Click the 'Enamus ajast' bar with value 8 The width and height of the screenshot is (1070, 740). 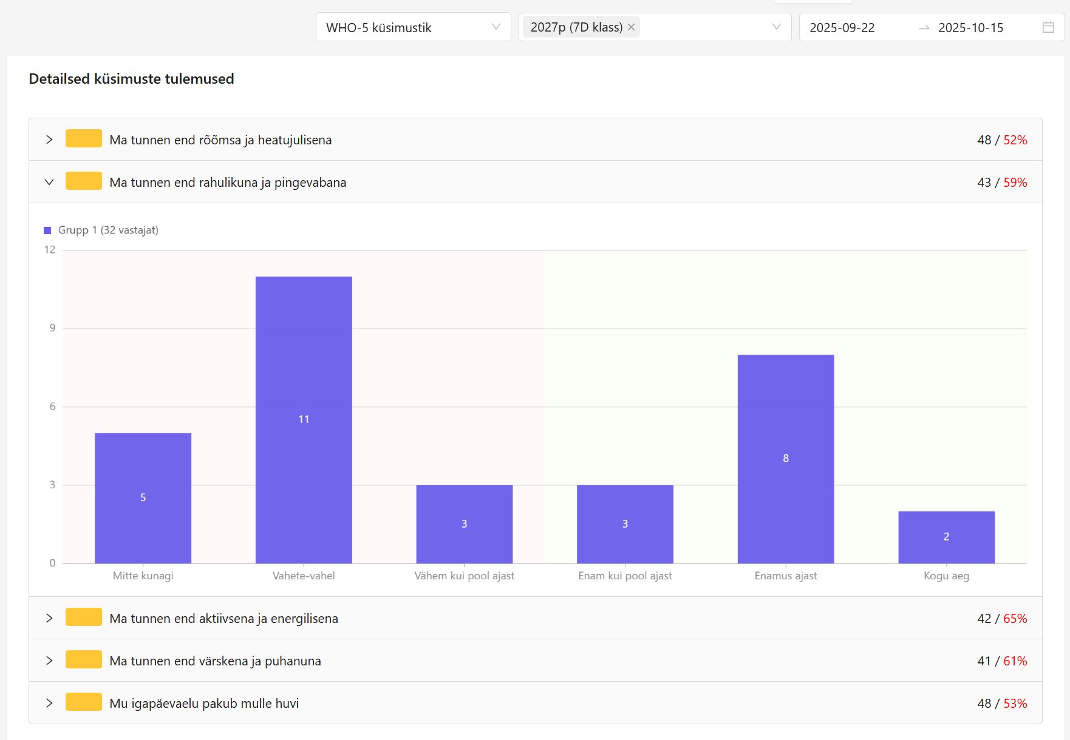click(x=786, y=459)
